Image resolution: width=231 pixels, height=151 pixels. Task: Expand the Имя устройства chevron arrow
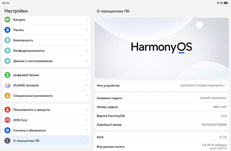(225, 86)
